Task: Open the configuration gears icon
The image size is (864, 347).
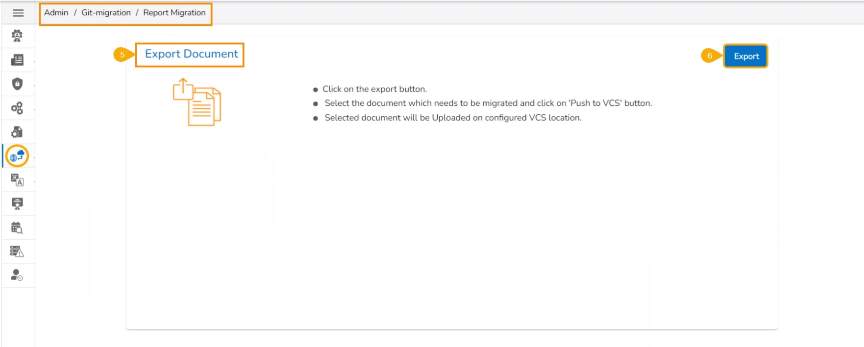Action: click(17, 108)
